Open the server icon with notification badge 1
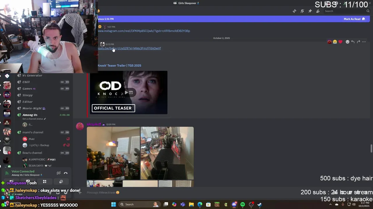Image resolution: width=373 pixels, height=209 pixels. tap(7, 150)
